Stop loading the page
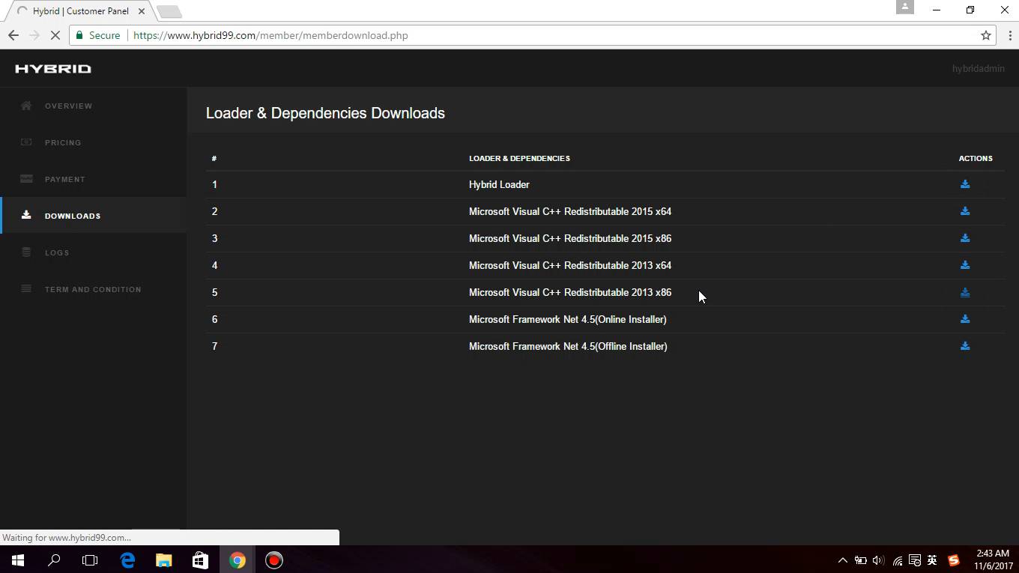Screen dimensions: 1019x573 [57, 35]
